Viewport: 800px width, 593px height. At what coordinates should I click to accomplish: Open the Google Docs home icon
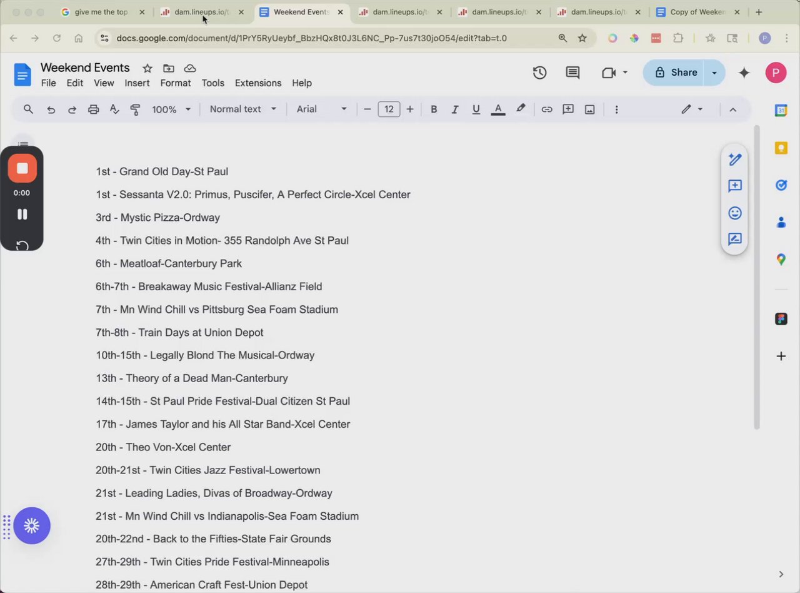22,75
